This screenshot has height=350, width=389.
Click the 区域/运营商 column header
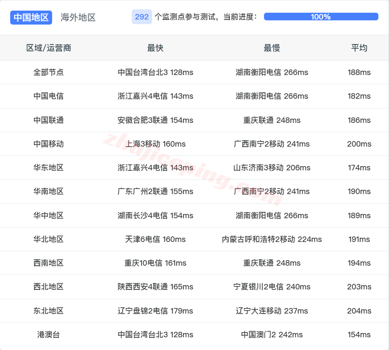click(x=49, y=48)
